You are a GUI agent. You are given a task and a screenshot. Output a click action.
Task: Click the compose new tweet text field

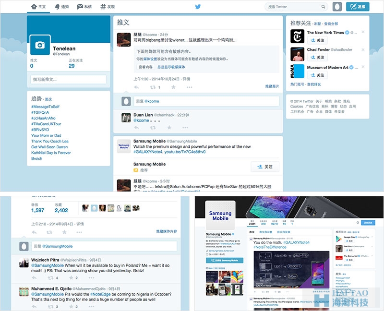pyautogui.click(x=69, y=79)
